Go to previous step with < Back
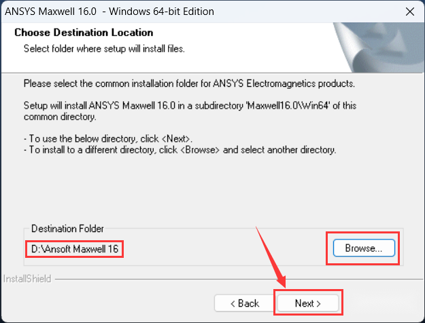 point(245,303)
